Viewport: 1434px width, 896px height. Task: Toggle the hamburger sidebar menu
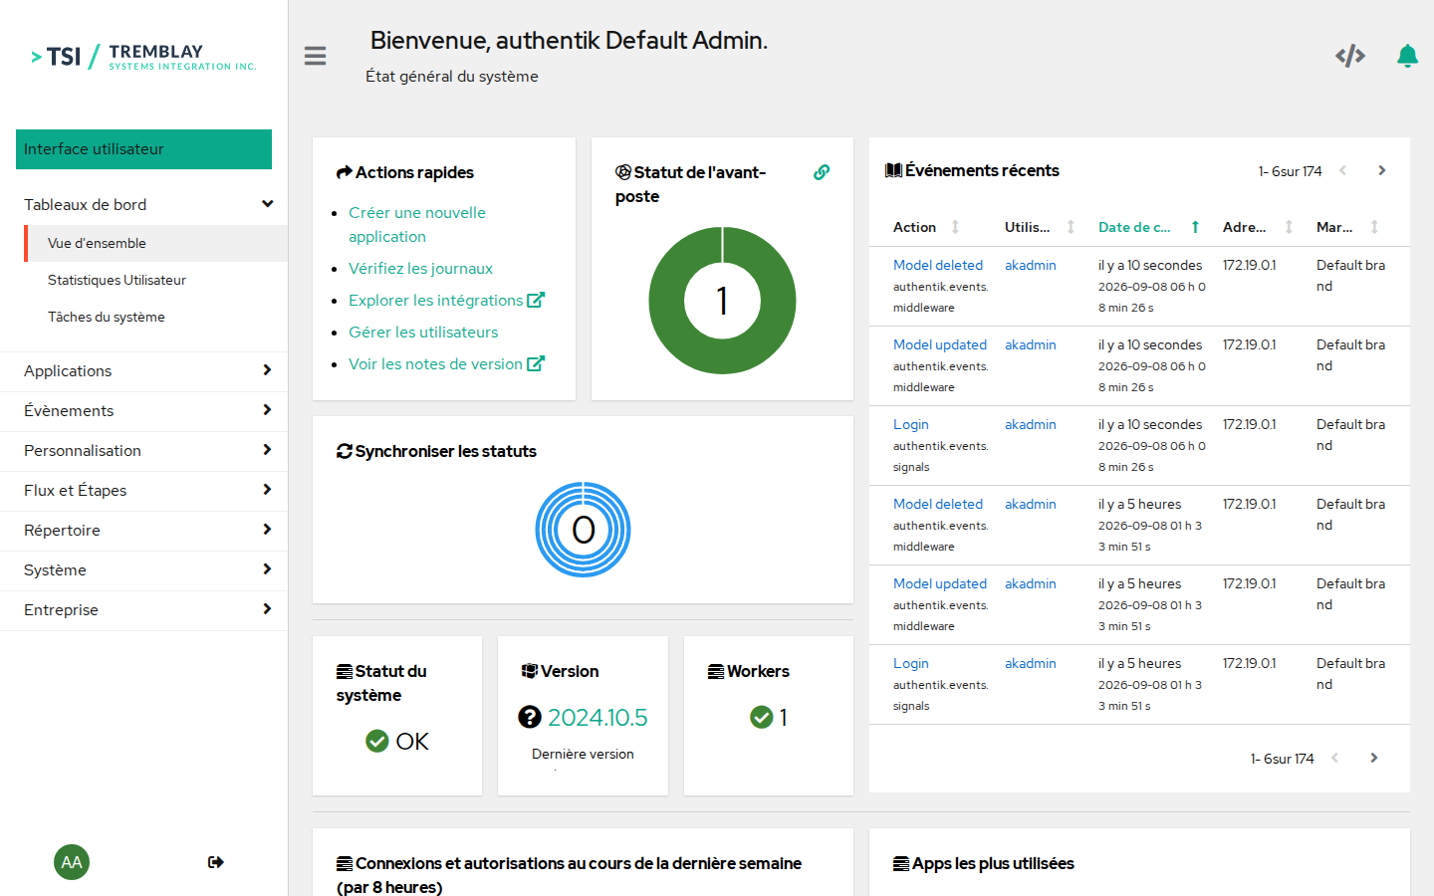(315, 56)
